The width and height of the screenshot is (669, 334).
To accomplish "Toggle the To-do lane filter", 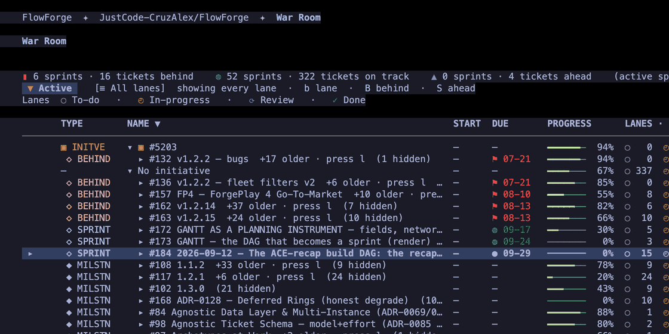I will (x=81, y=101).
